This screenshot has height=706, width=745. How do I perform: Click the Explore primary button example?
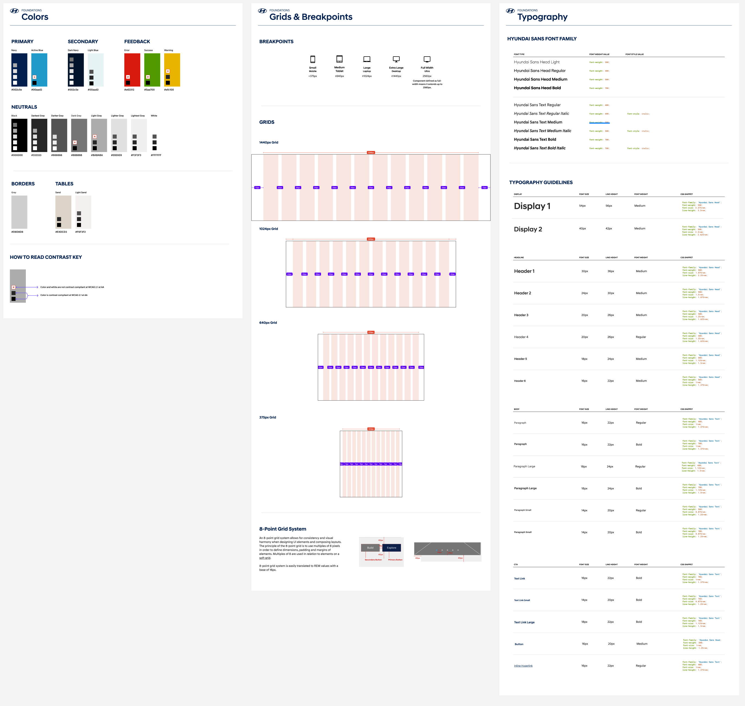tap(391, 547)
